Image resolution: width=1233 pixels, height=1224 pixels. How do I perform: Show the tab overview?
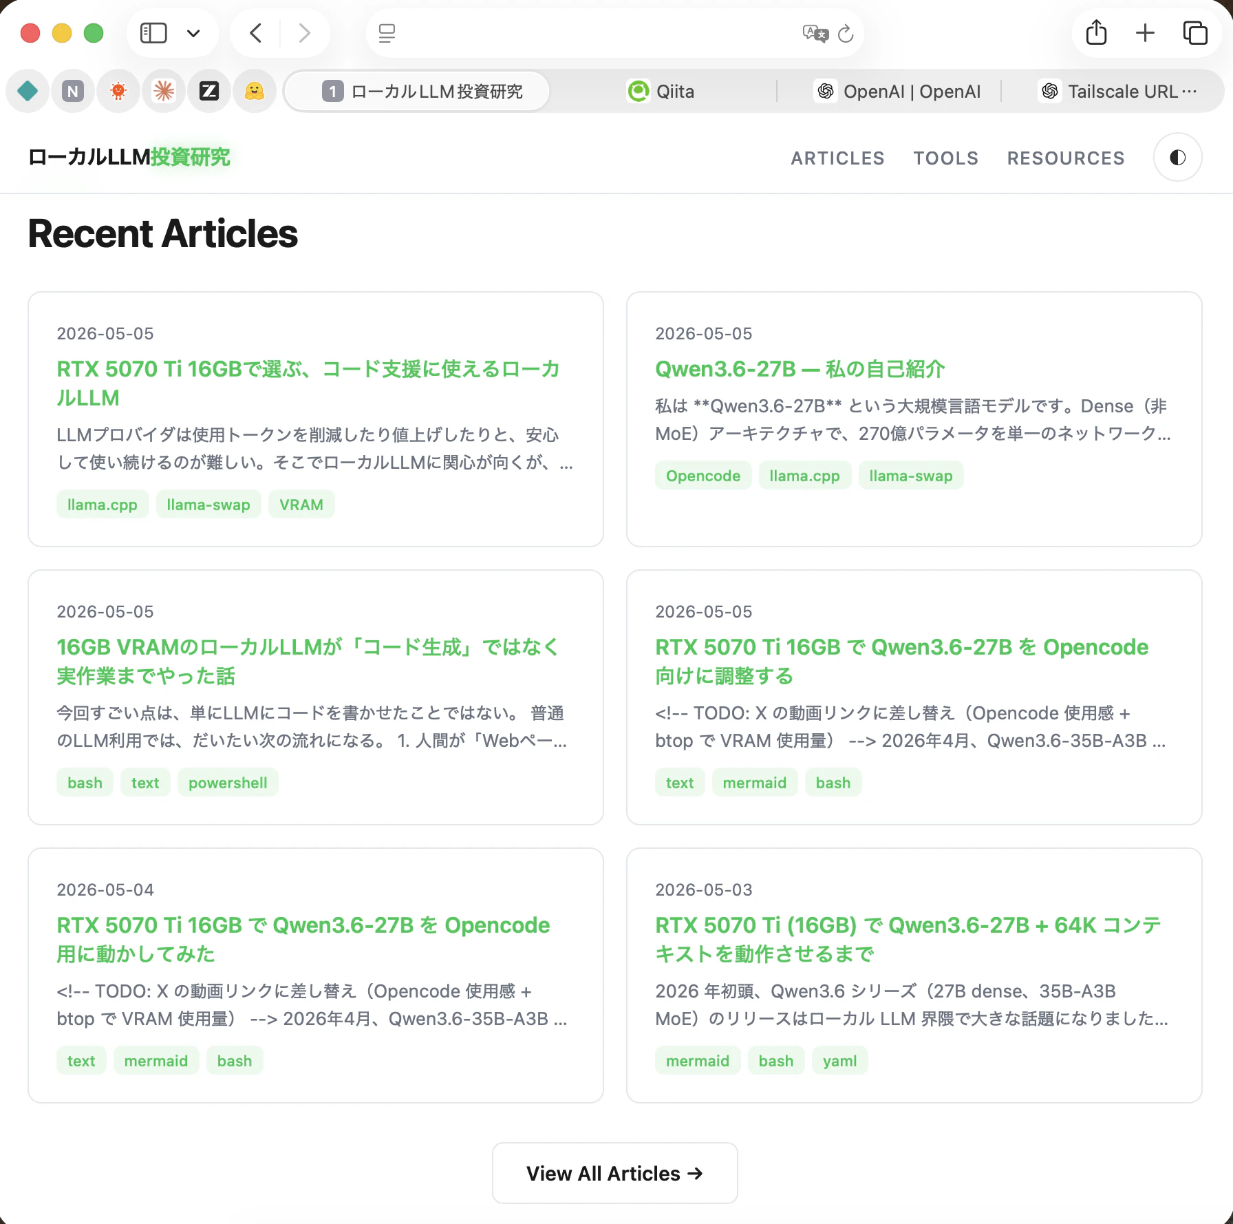(x=1195, y=33)
